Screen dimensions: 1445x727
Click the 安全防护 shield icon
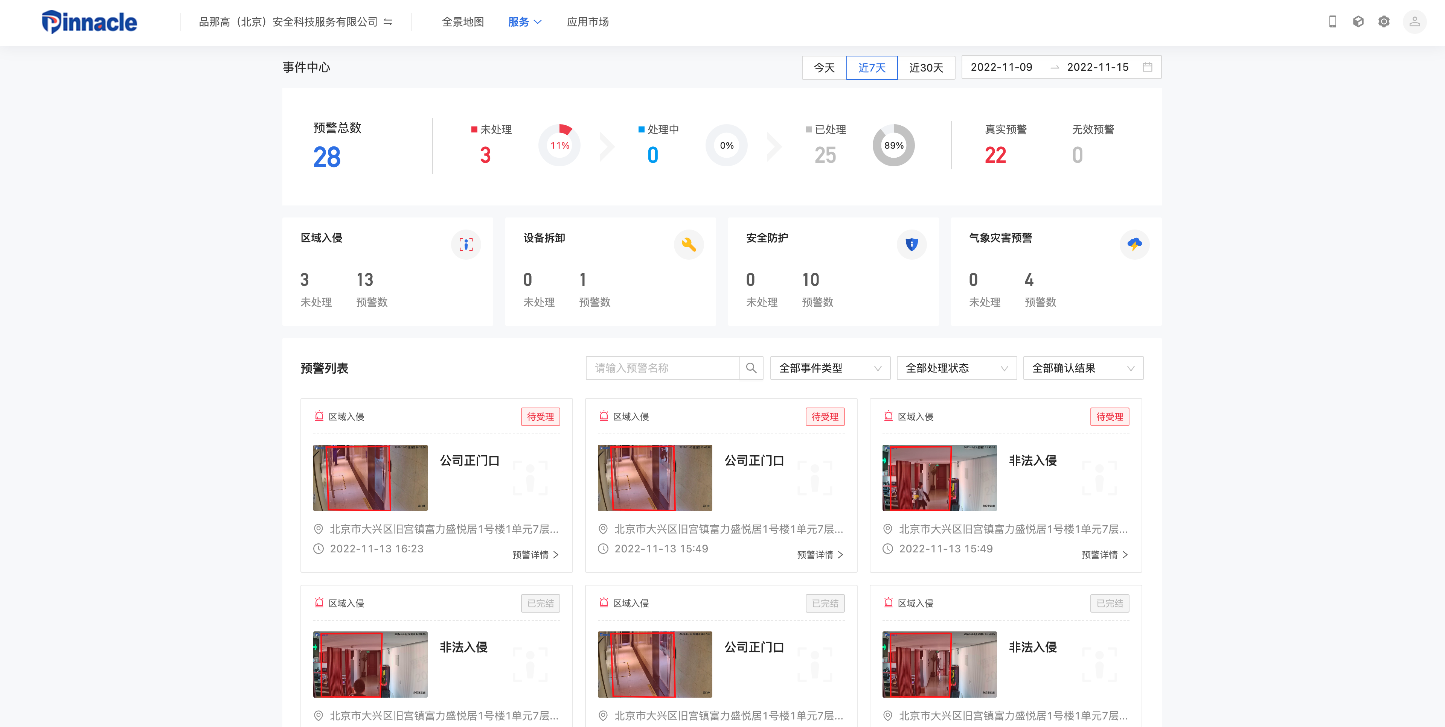912,244
